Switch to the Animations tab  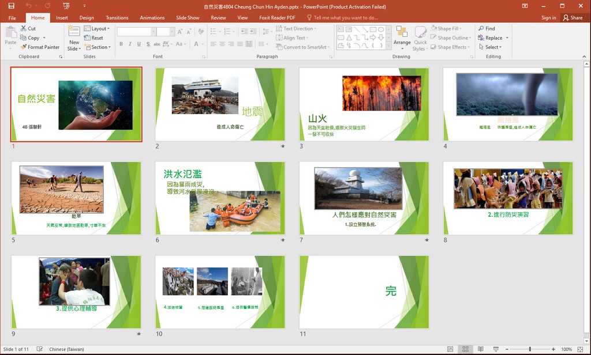pos(152,18)
